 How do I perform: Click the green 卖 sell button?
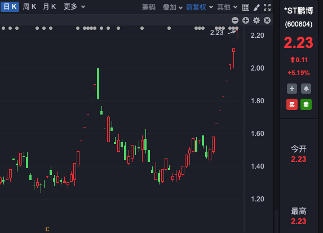click(x=306, y=104)
